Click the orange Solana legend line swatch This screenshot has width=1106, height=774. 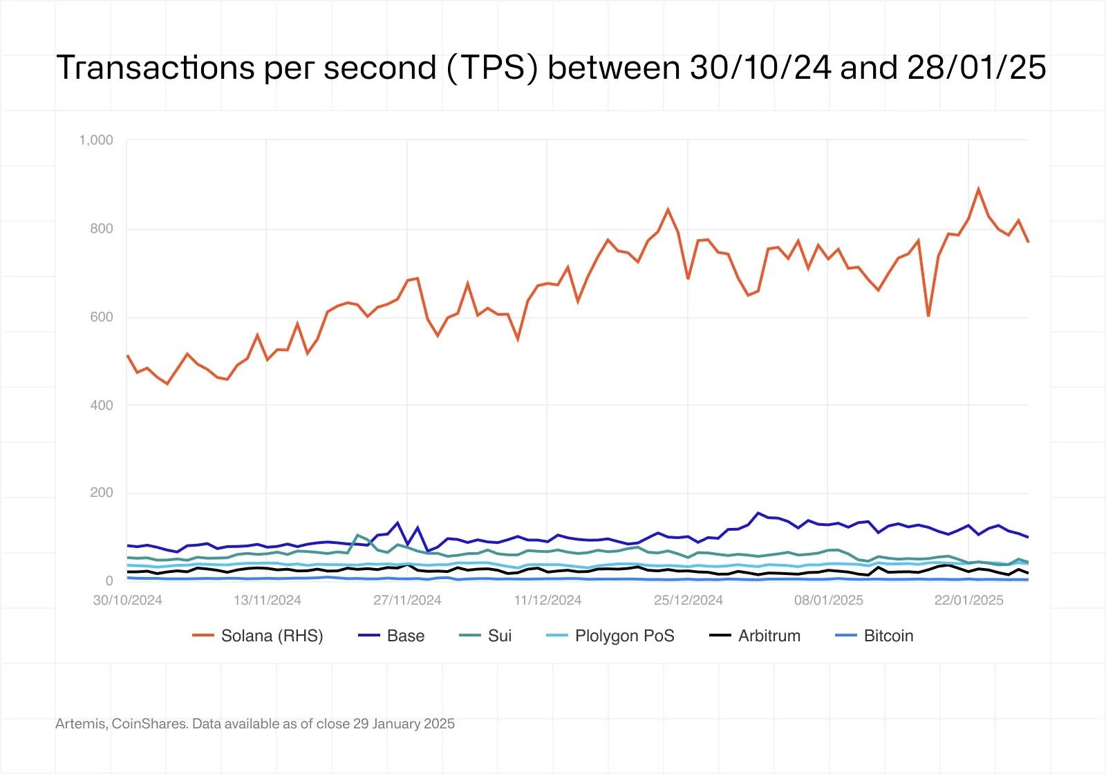point(203,636)
